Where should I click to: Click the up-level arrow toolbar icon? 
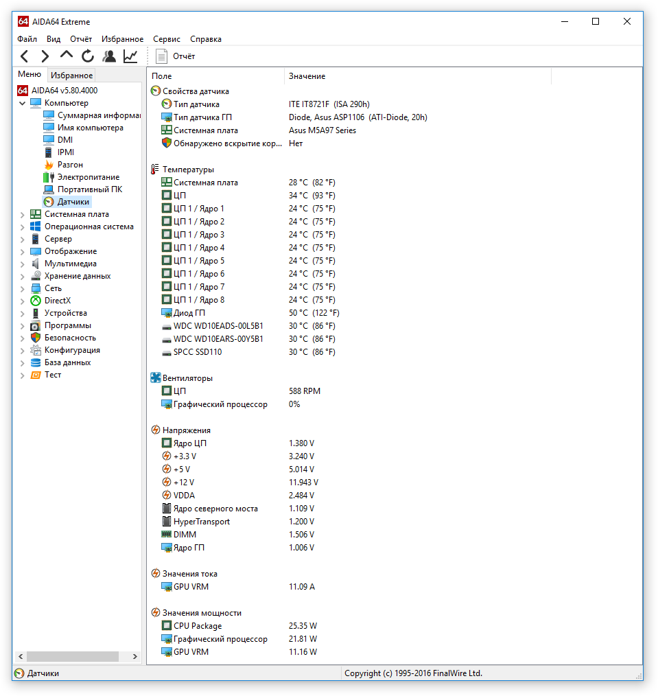66,55
